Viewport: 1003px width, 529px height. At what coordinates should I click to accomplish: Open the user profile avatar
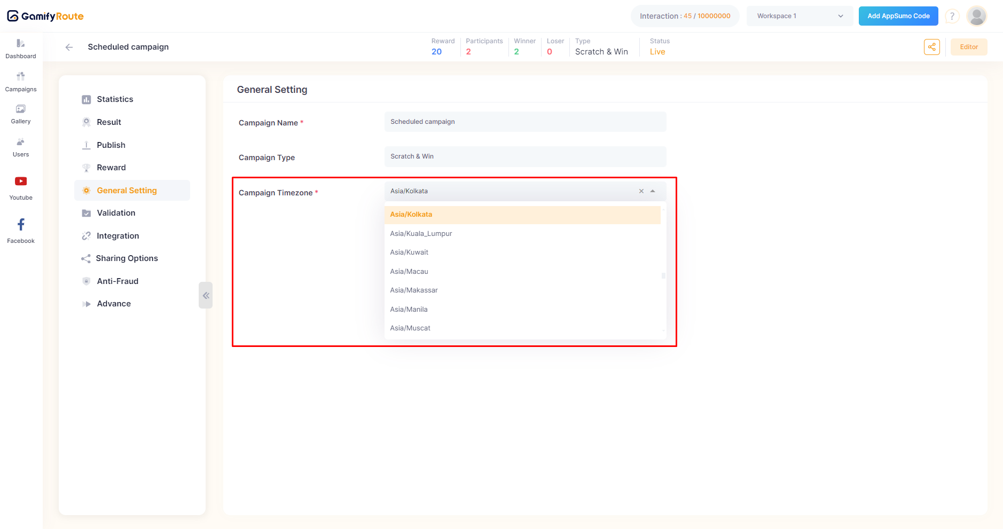(977, 16)
